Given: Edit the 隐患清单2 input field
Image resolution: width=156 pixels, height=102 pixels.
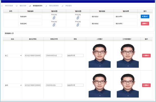Looking at the screenshot, I should point(30,24).
